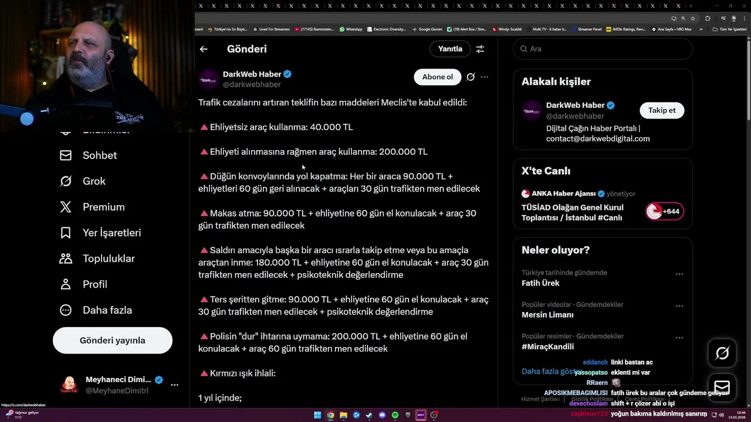Expand the hidden bookmarks overflow chevron
751x422 pixels.
[701, 29]
